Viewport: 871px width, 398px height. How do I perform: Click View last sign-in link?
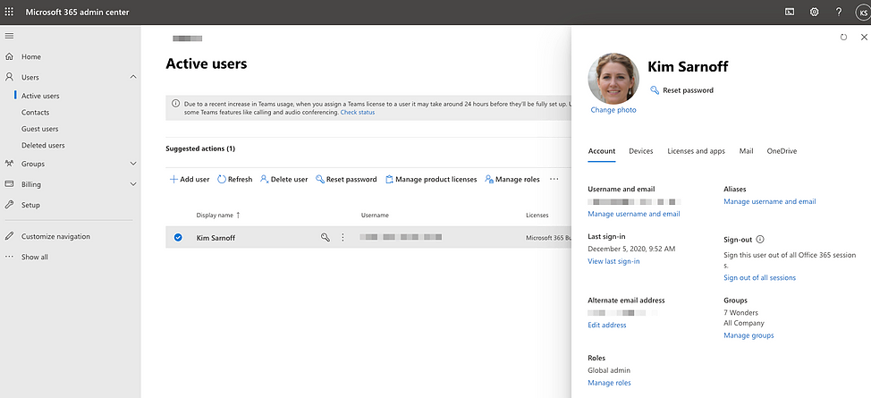[x=613, y=261]
